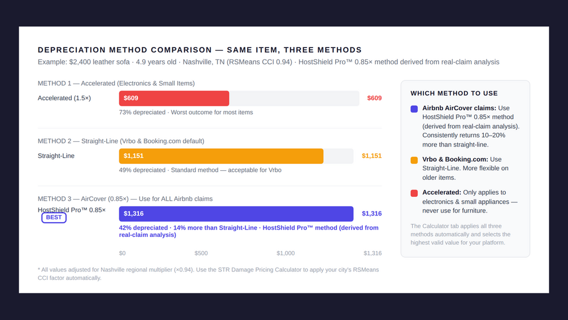568x320 pixels.
Task: Click the red $609 value at right
Action: pyautogui.click(x=374, y=98)
